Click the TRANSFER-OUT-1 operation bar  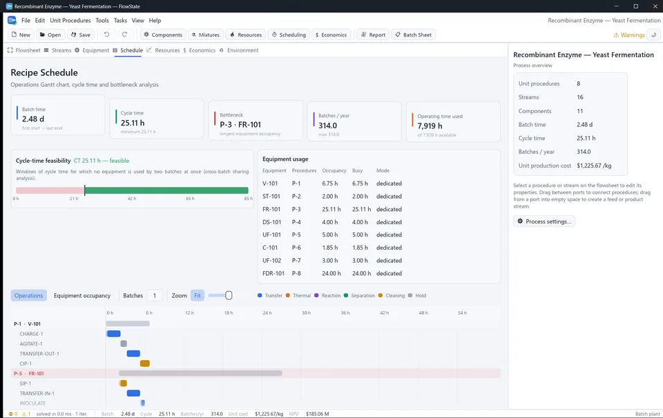[x=133, y=353]
